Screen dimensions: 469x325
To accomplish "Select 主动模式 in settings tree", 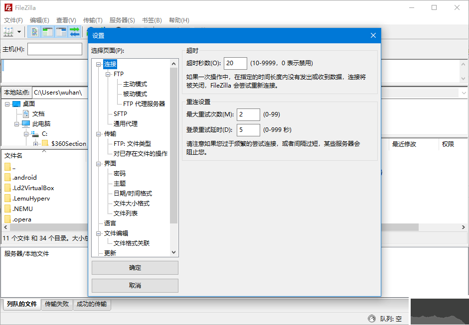I will (x=135, y=84).
